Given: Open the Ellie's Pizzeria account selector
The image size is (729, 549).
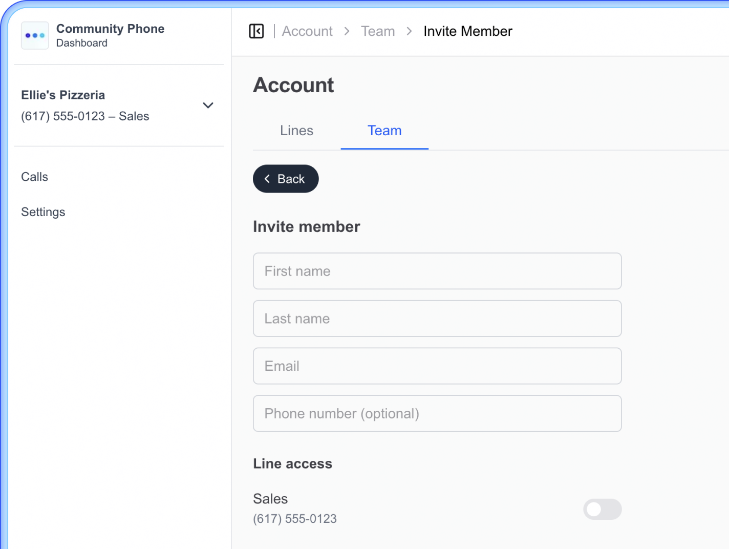Looking at the screenshot, I should [63, 95].
